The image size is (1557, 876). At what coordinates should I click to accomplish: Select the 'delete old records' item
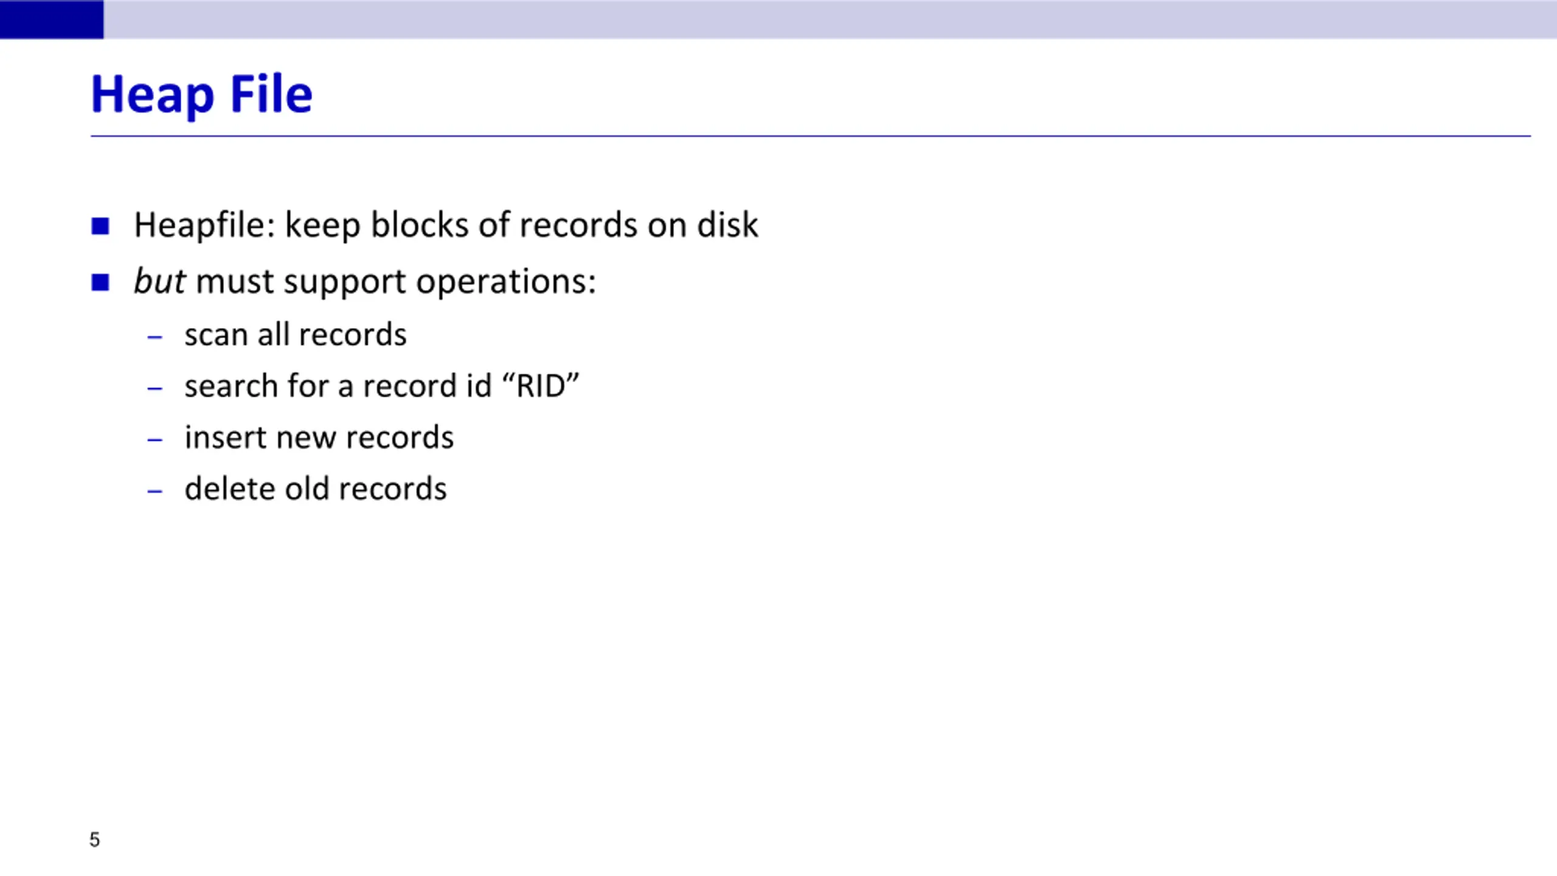tap(316, 488)
